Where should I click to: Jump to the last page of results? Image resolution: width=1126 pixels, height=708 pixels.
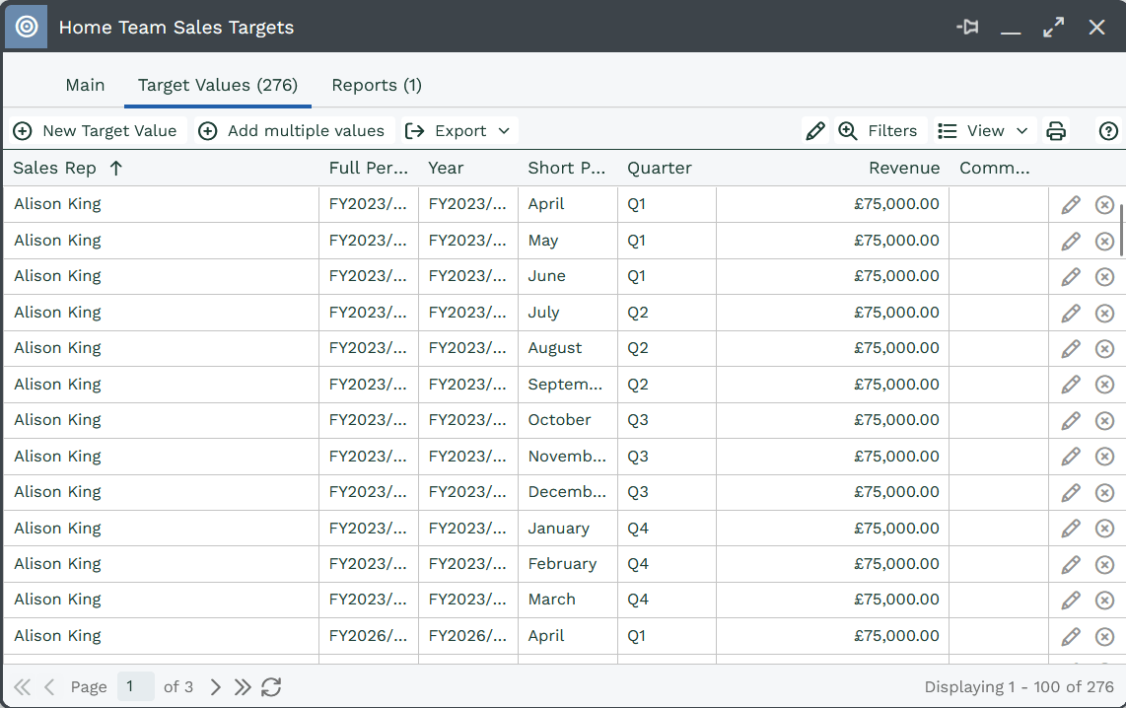point(243,687)
